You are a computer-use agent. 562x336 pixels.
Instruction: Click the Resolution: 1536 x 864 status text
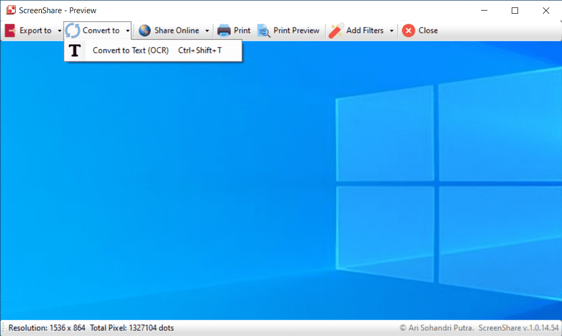(x=47, y=328)
